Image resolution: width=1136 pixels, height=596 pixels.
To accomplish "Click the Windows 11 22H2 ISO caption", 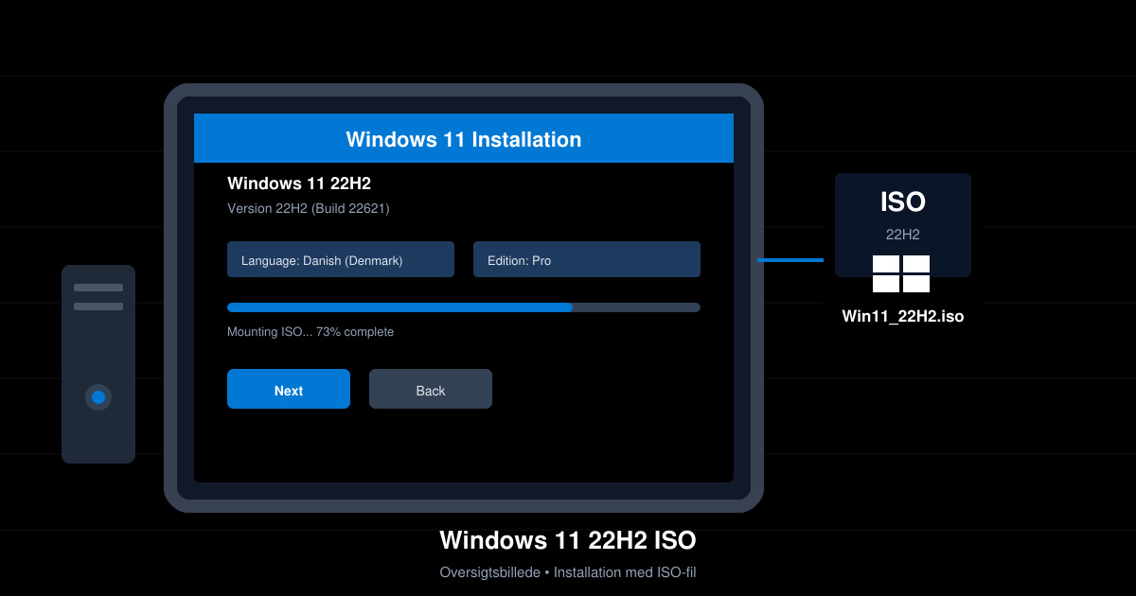I will click(568, 540).
